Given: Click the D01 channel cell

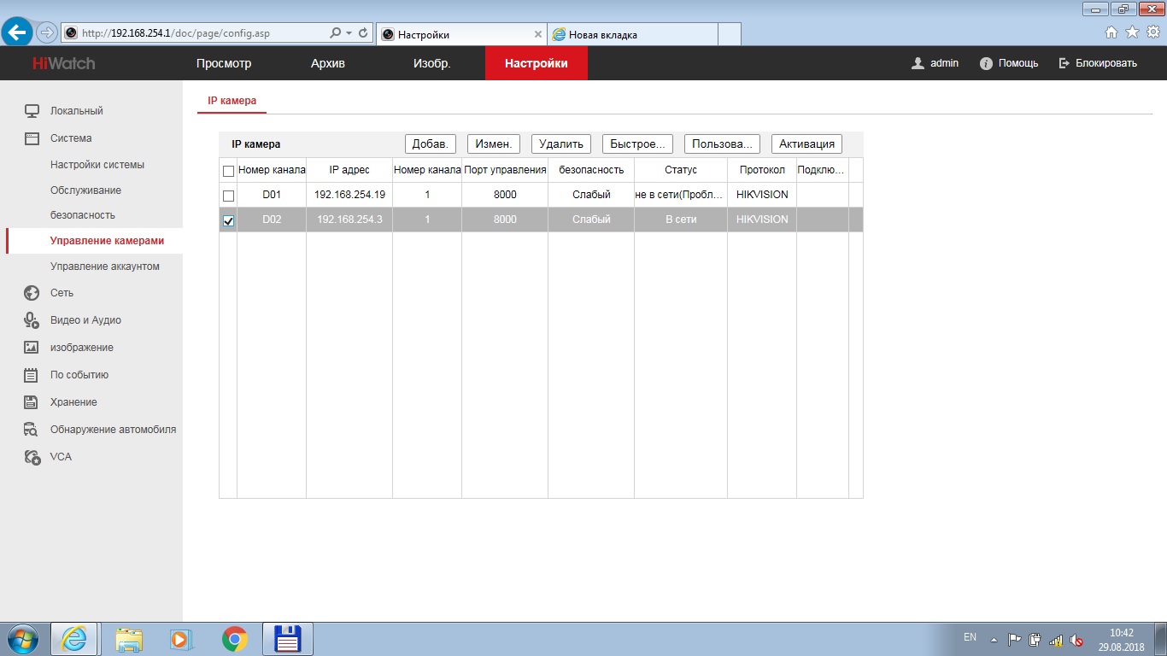Looking at the screenshot, I should [272, 195].
